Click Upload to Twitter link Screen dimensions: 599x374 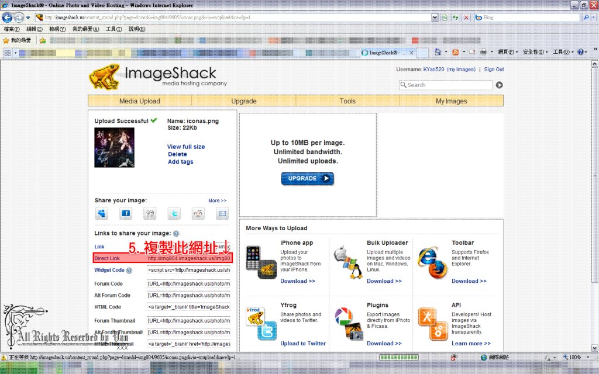303,344
